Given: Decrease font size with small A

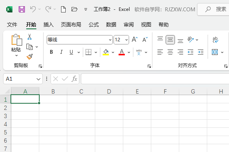Looking at the screenshot, I should [145, 39].
